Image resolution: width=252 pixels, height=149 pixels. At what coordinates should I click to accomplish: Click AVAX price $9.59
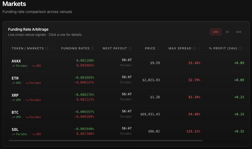[155, 63]
